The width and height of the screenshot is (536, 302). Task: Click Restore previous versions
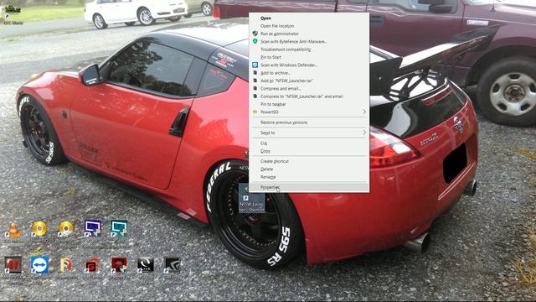pyautogui.click(x=309, y=122)
